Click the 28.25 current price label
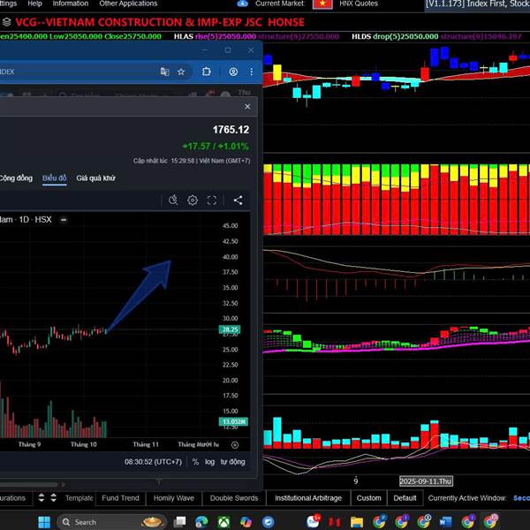Screen dimensions: 530x530 point(230,329)
